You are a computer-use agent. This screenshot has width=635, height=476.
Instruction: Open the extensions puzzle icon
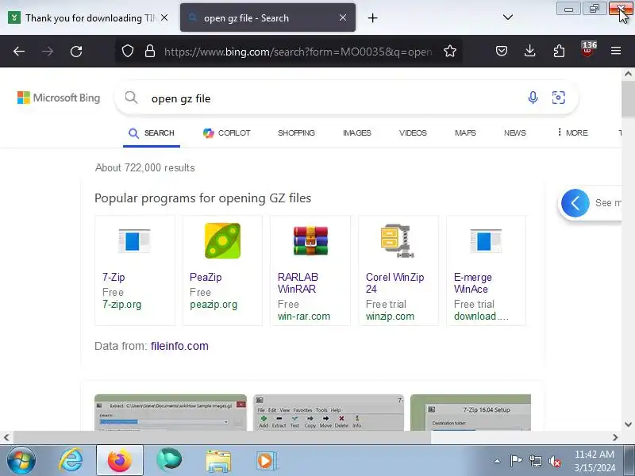click(x=559, y=51)
